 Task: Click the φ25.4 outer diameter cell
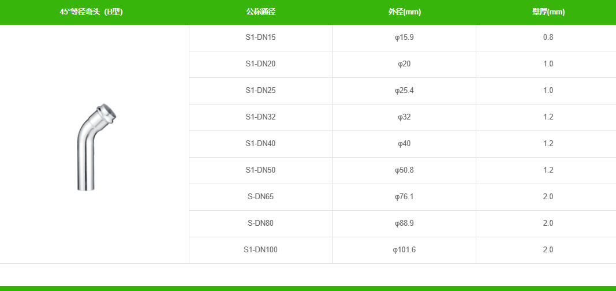click(x=404, y=90)
